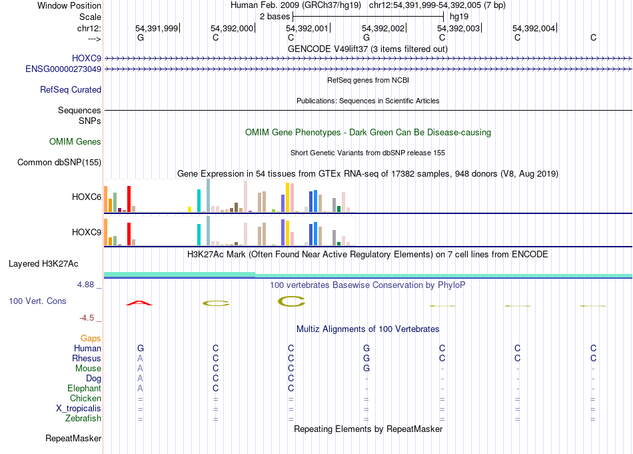Click the Human G base under 54,391,999

141,348
